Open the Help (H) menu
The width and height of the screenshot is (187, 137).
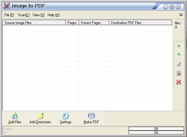pyautogui.click(x=54, y=15)
